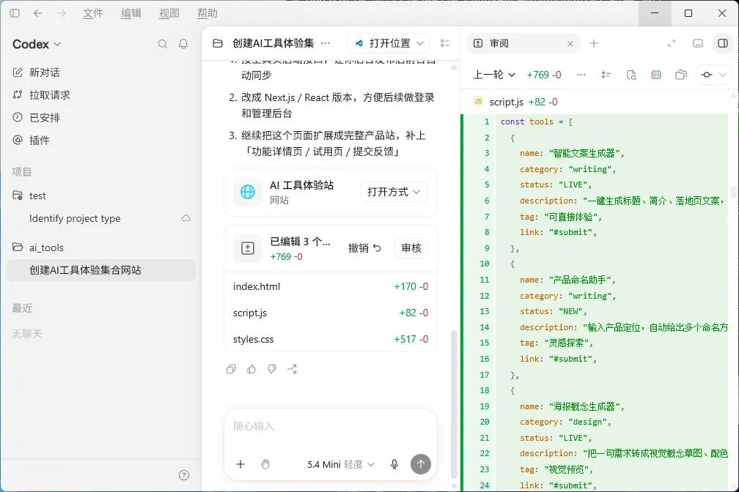Viewport: 739px width, 492px height.
Task: Click 撤销 to undo the edits
Action: 364,248
